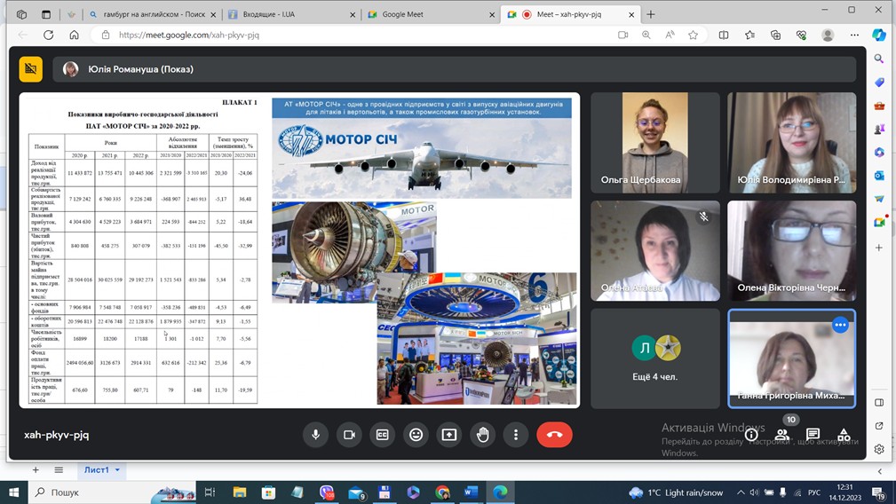Open File Explorer from taskbar
Viewport: 896px width, 504px height.
click(240, 492)
